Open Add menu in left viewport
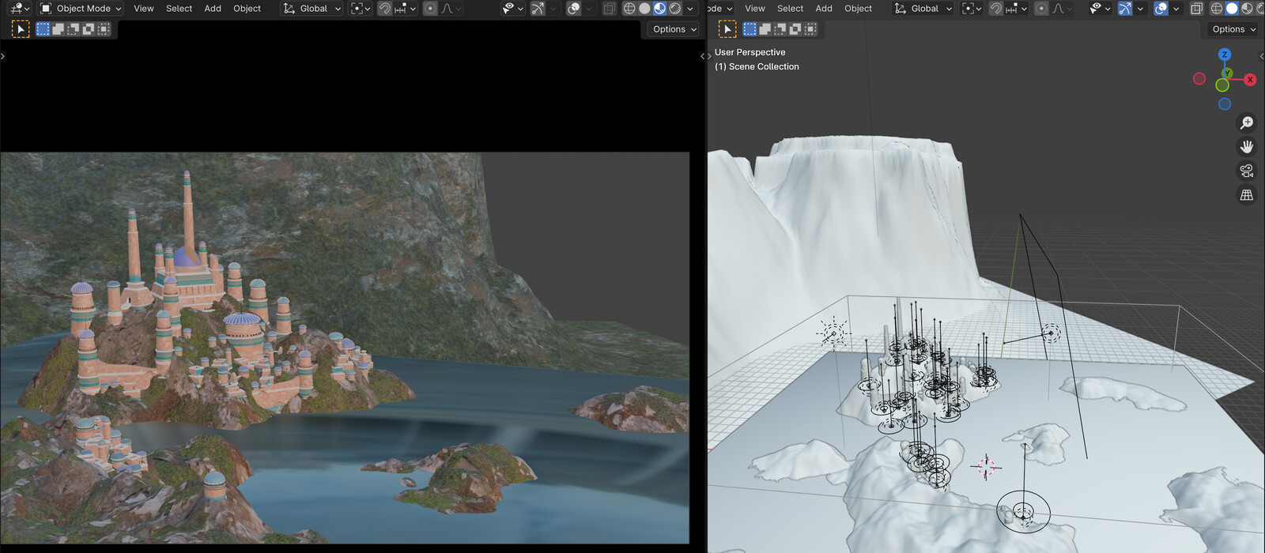The width and height of the screenshot is (1265, 553). [213, 9]
